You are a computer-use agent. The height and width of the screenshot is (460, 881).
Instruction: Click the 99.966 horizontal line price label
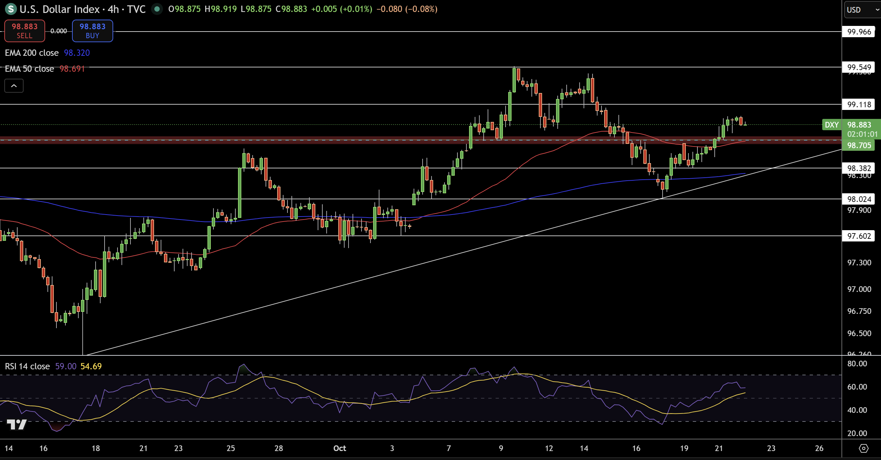pyautogui.click(x=858, y=32)
